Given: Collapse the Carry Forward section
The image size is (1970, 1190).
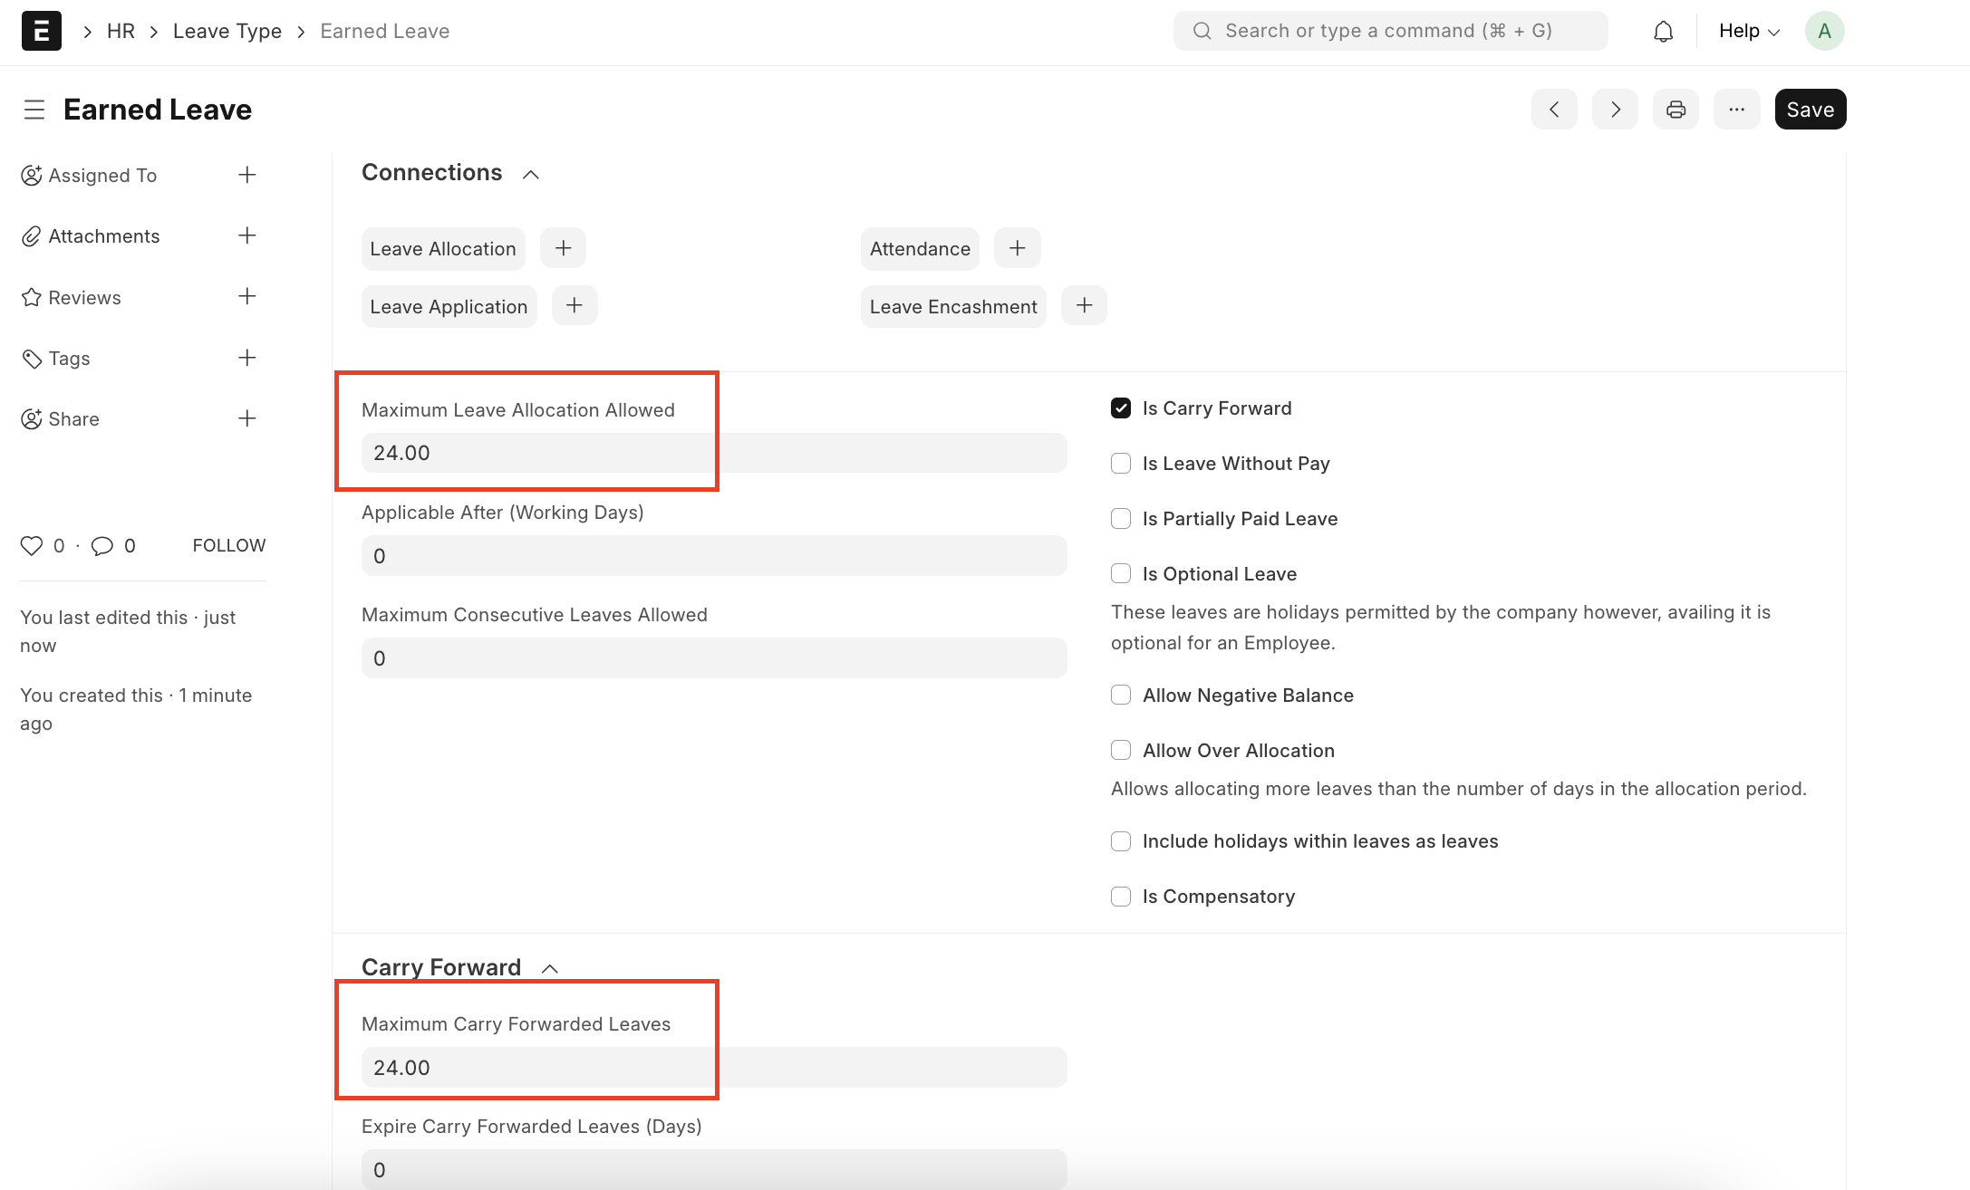Looking at the screenshot, I should (x=549, y=968).
